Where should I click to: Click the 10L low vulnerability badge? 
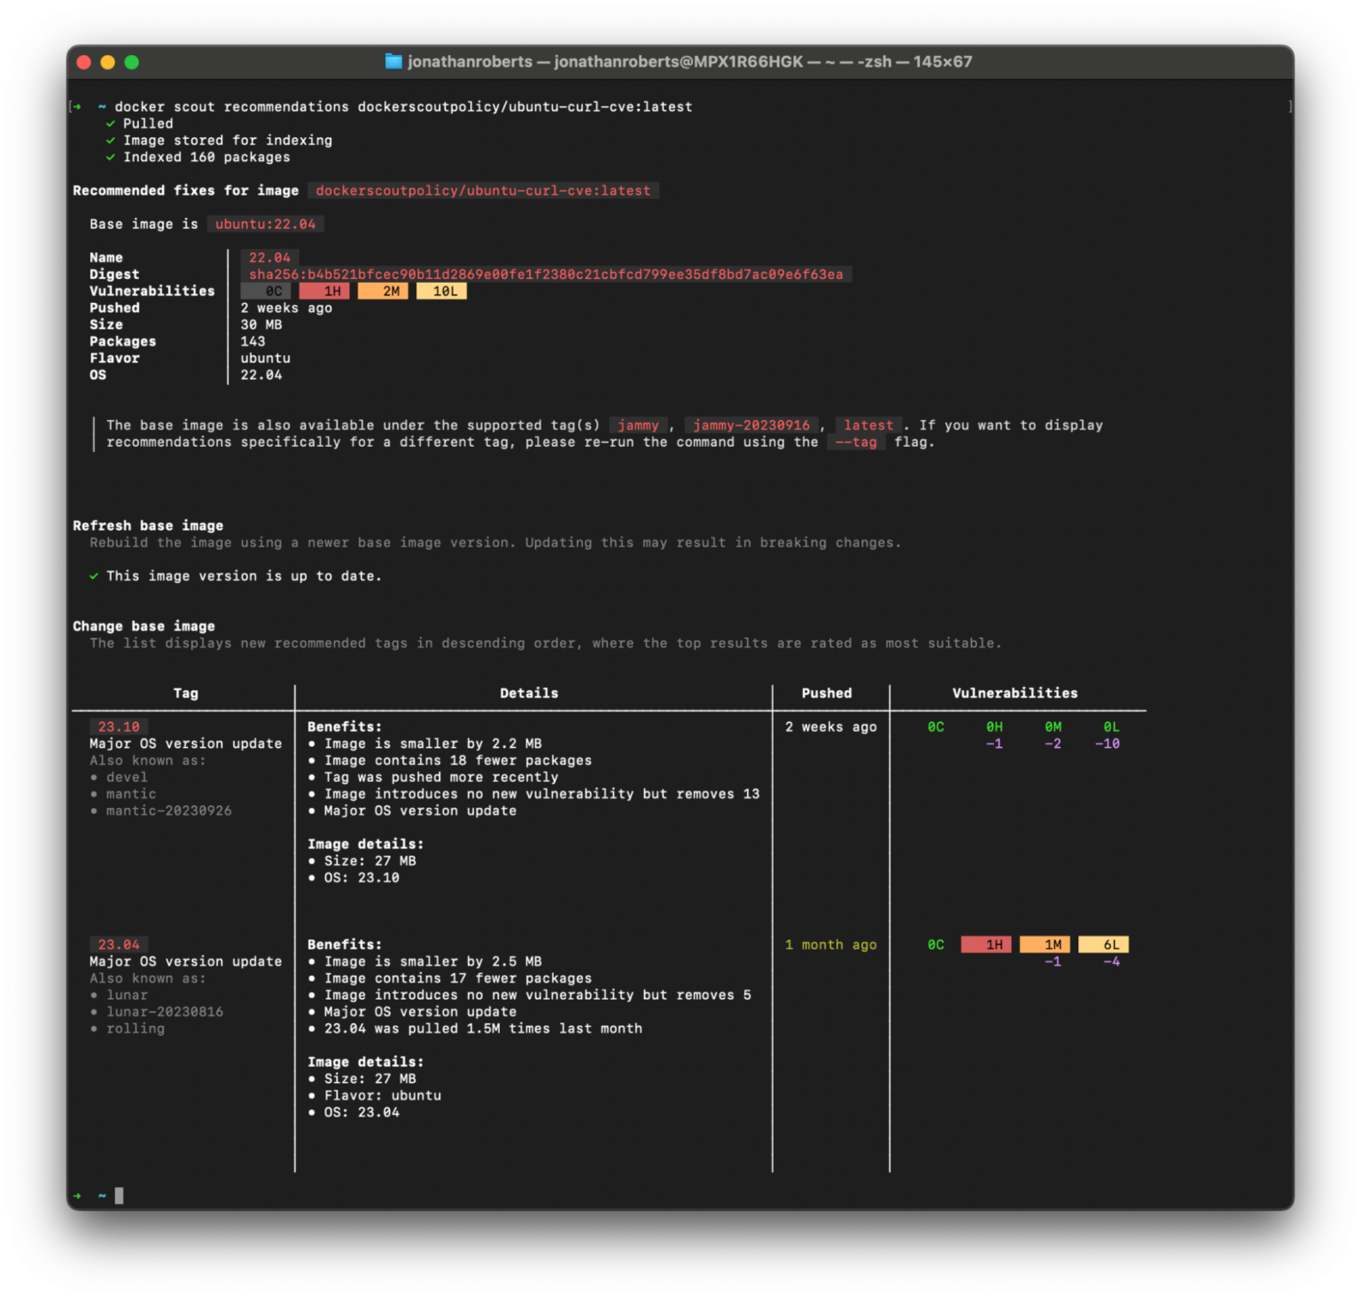441,291
